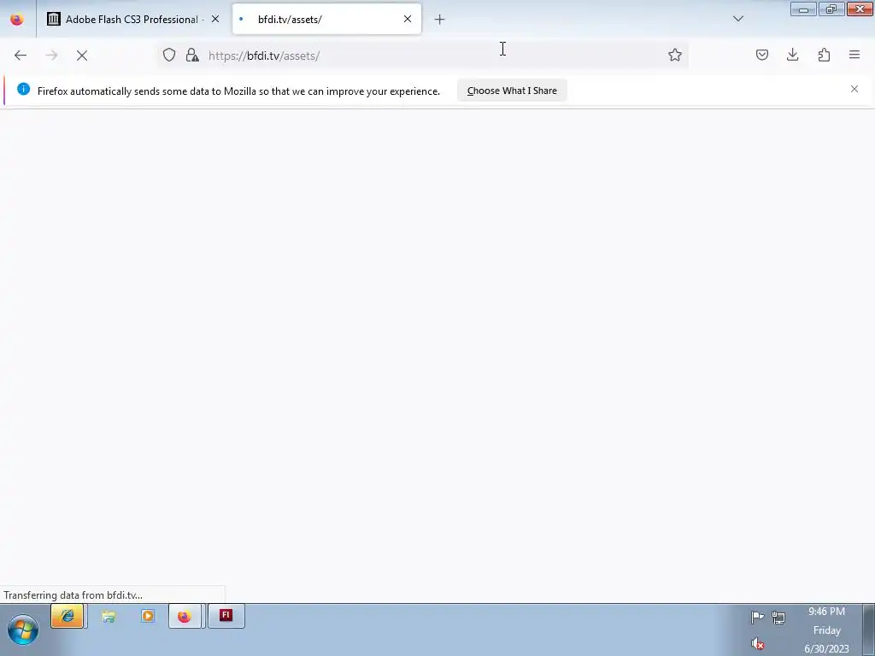Click Choose What I Share button
This screenshot has width=875, height=656.
[512, 91]
